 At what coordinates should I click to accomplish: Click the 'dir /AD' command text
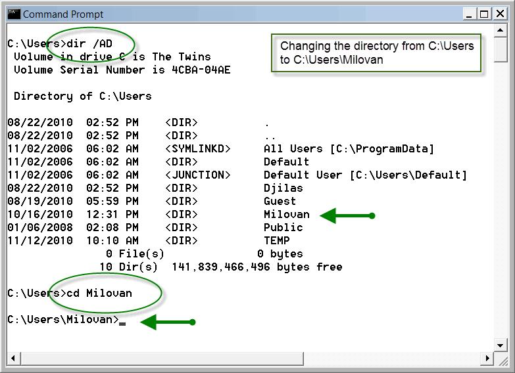[89, 43]
